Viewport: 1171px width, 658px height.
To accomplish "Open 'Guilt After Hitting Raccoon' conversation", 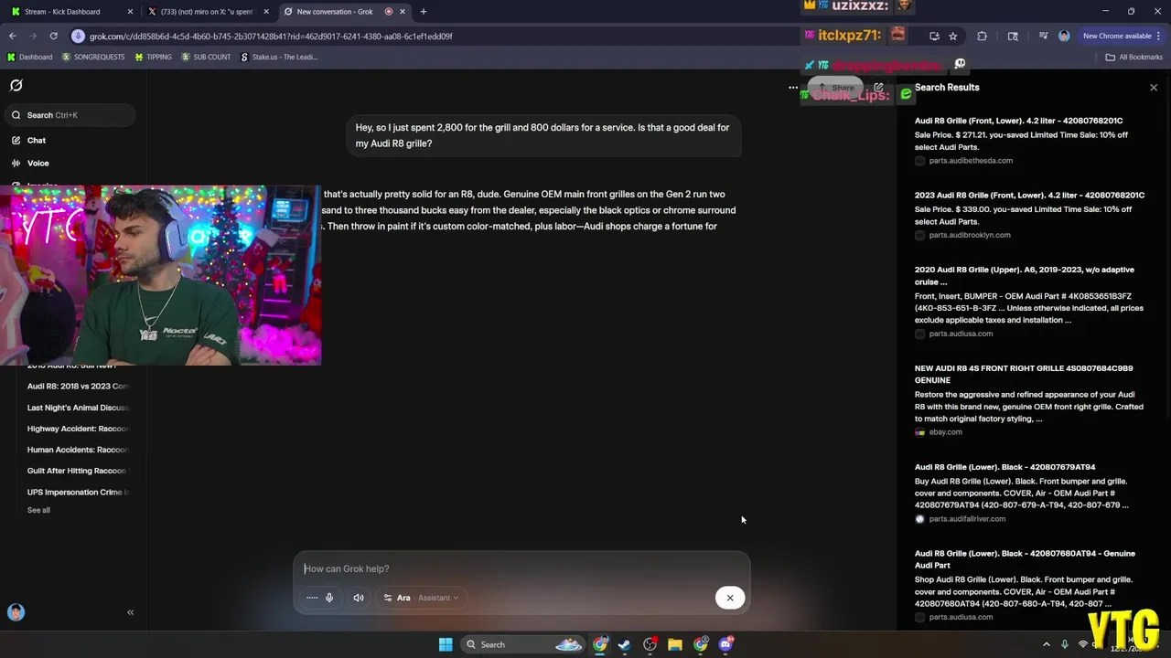I will pyautogui.click(x=78, y=471).
